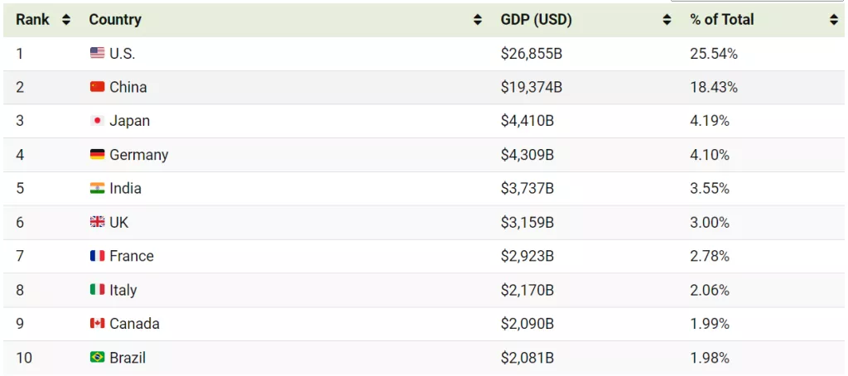The height and width of the screenshot is (376, 848).
Task: Sort table by Rank arrows
Action: [x=66, y=20]
